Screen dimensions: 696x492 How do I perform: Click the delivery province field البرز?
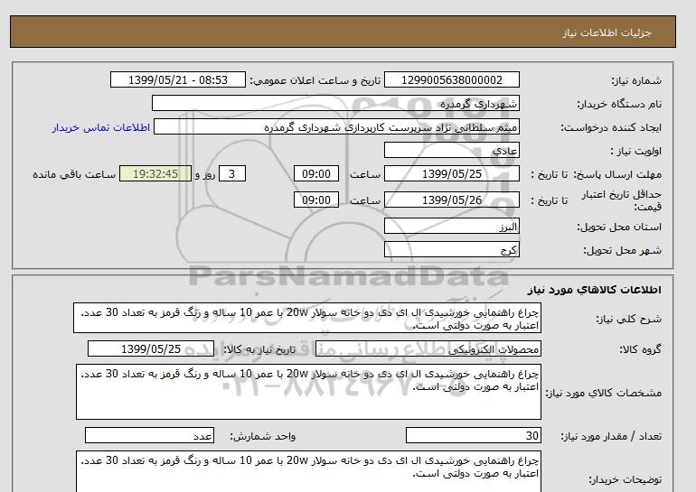pyautogui.click(x=451, y=226)
